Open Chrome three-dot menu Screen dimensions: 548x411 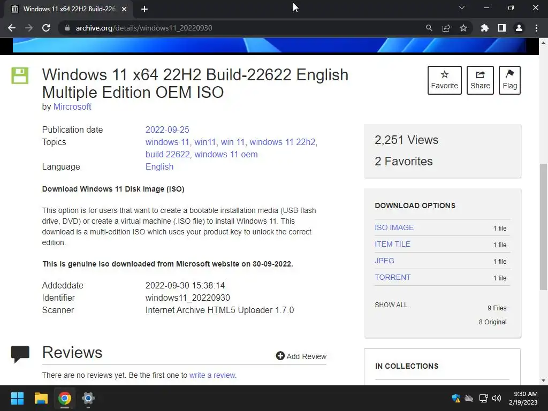(536, 28)
